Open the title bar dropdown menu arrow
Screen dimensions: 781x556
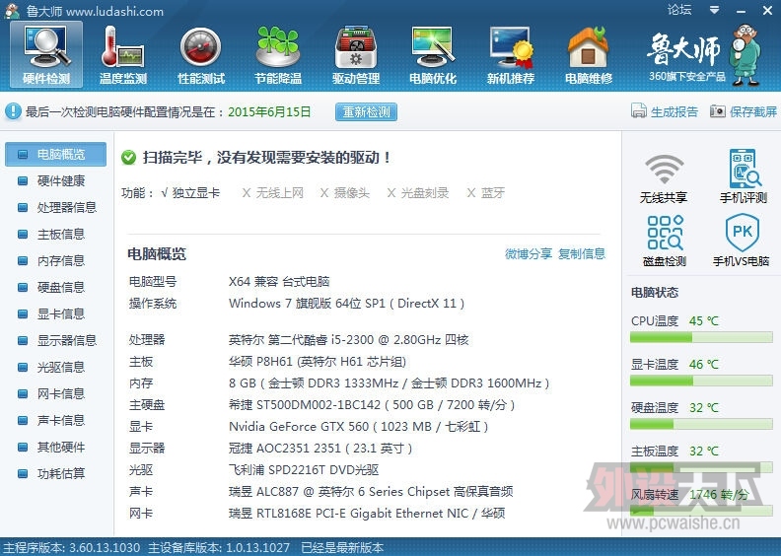coord(714,10)
